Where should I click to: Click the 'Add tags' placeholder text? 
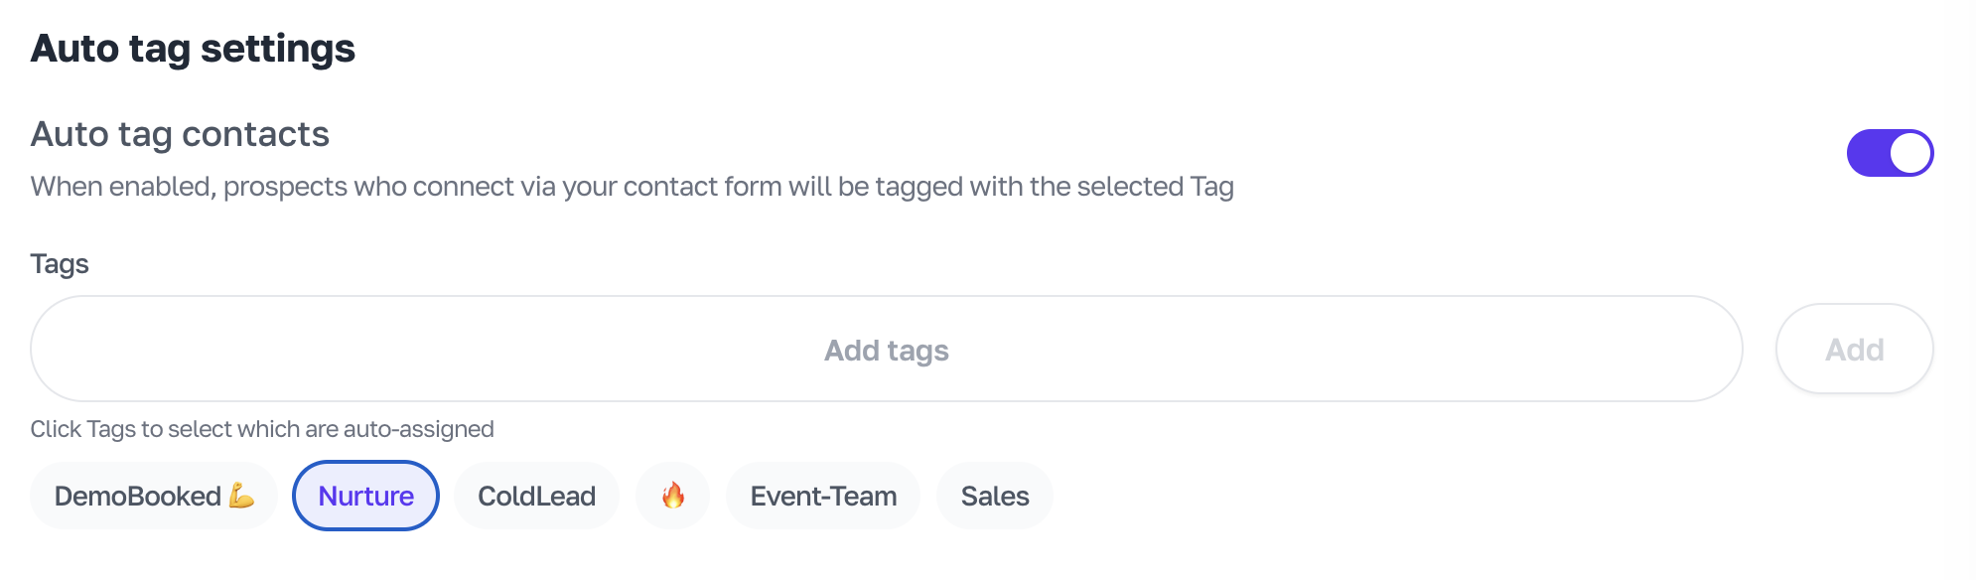point(887,351)
